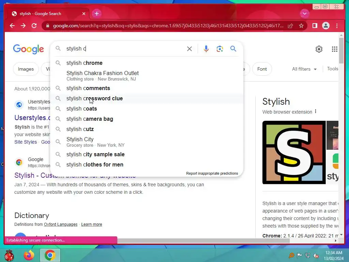The height and width of the screenshot is (262, 349).
Task: Click the Oxford Languages link
Action: click(61, 224)
